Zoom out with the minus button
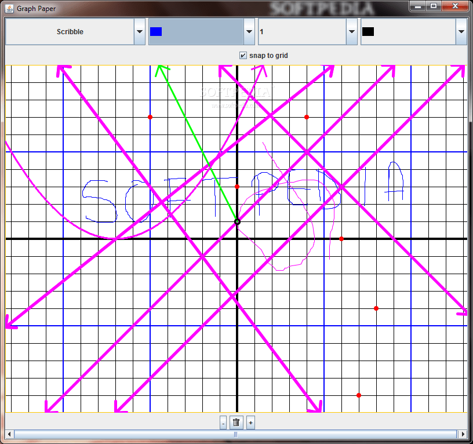473x444 pixels. tap(223, 423)
